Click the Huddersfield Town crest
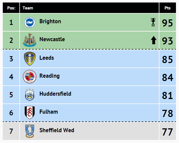179x143 pixels. coord(30,95)
